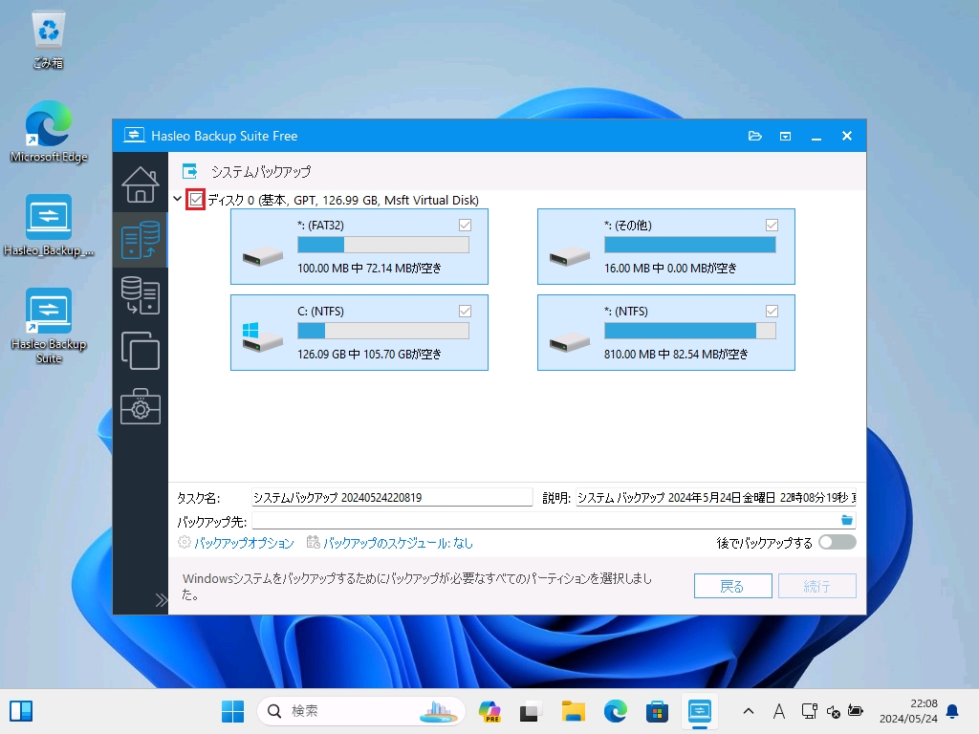
Task: Click the 続行 button
Action: (x=816, y=586)
